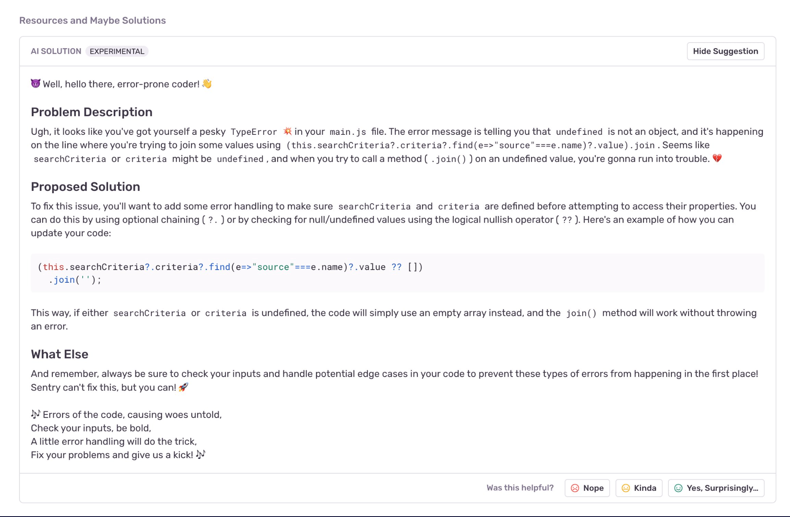The height and width of the screenshot is (517, 790).
Task: Select the Kinda feedback option
Action: pos(639,488)
